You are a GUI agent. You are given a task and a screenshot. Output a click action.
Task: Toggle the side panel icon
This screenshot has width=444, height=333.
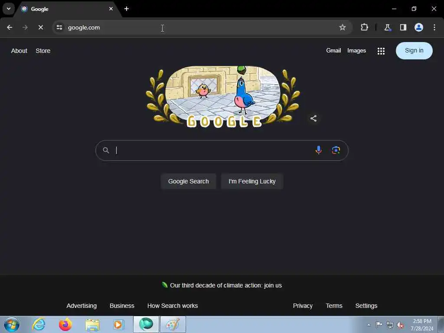(x=403, y=27)
